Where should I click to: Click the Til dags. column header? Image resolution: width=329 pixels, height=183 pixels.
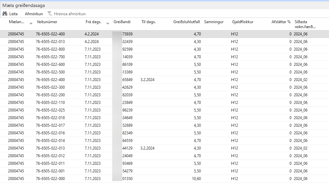(148, 22)
